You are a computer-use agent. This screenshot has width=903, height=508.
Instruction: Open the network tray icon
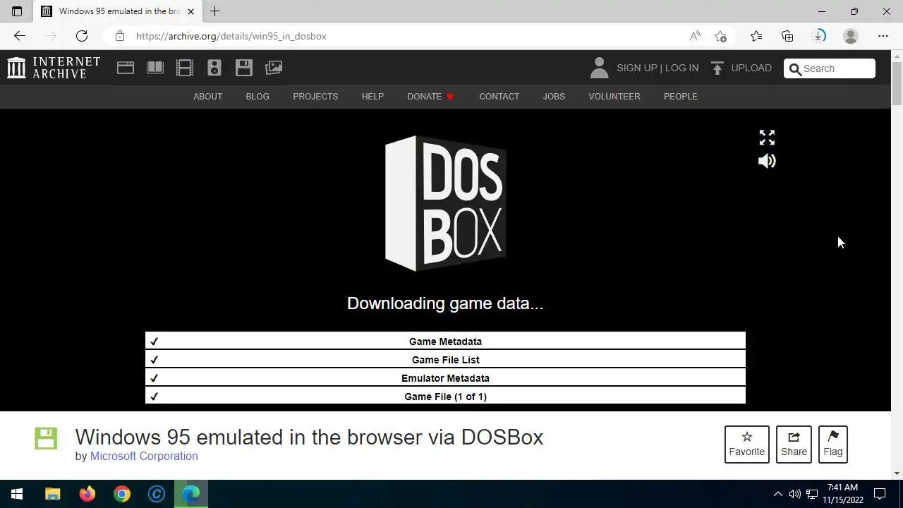click(812, 494)
